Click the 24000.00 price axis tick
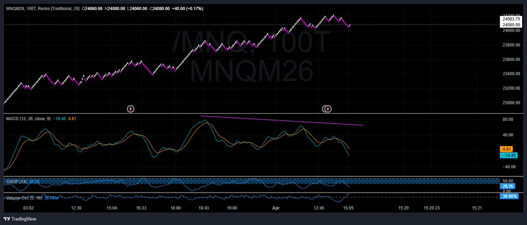This screenshot has height=225, width=527. point(511,31)
